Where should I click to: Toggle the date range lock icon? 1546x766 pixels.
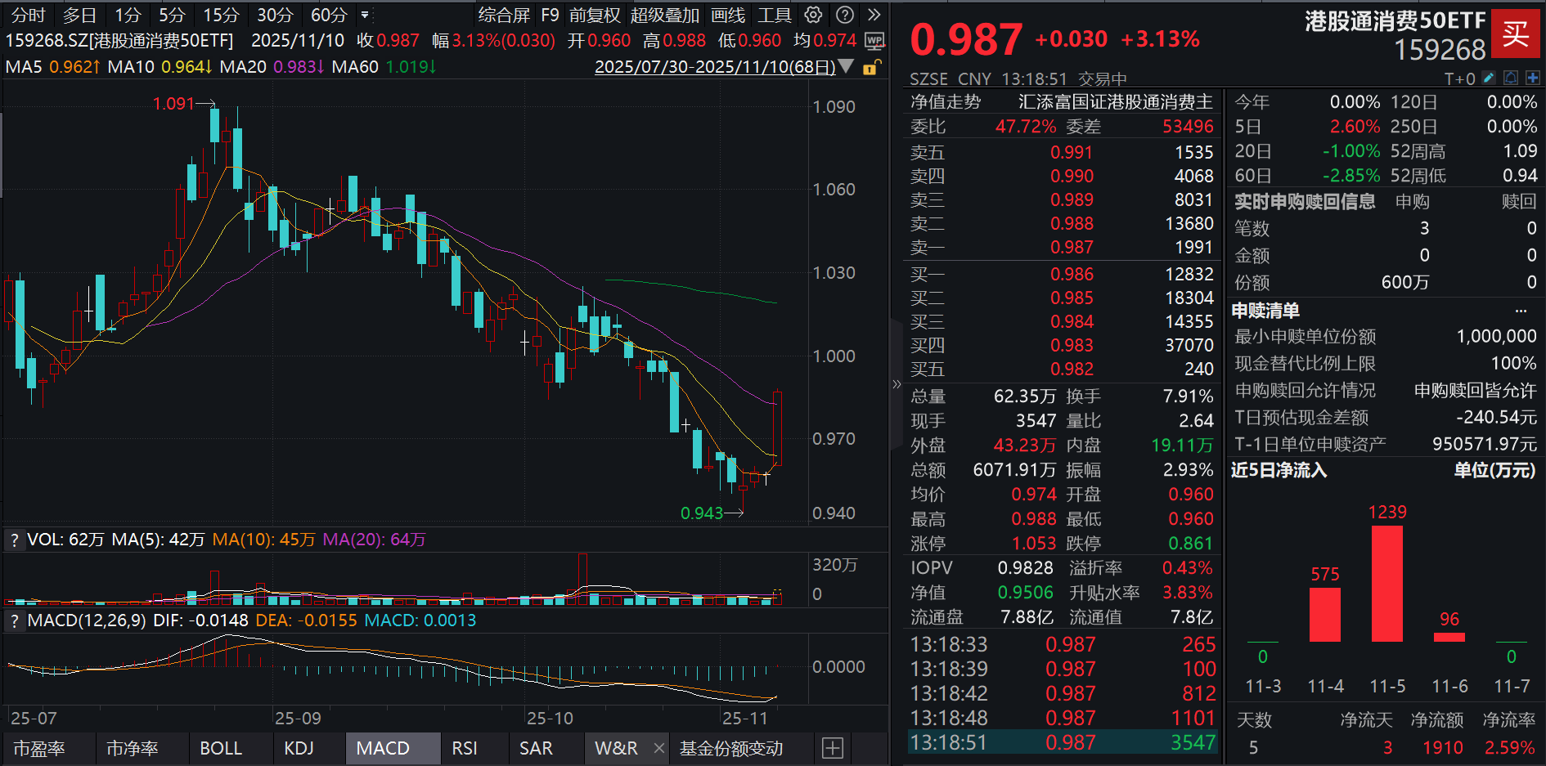click(x=873, y=67)
